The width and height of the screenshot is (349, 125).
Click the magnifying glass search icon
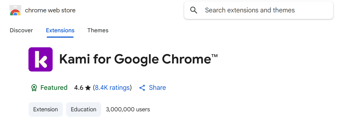pyautogui.click(x=194, y=10)
